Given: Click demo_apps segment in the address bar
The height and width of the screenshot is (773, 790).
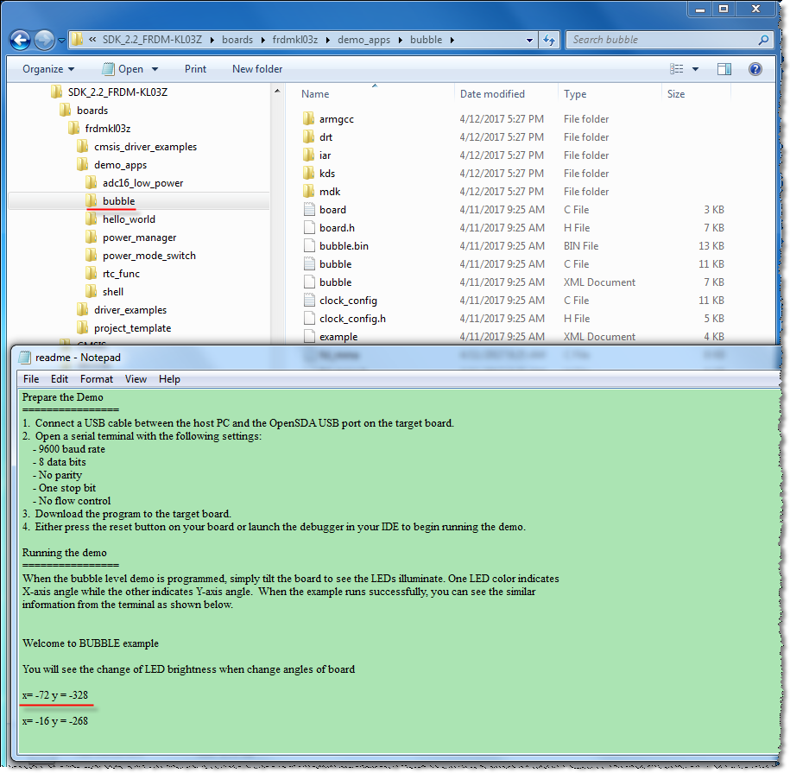Looking at the screenshot, I should pos(363,40).
